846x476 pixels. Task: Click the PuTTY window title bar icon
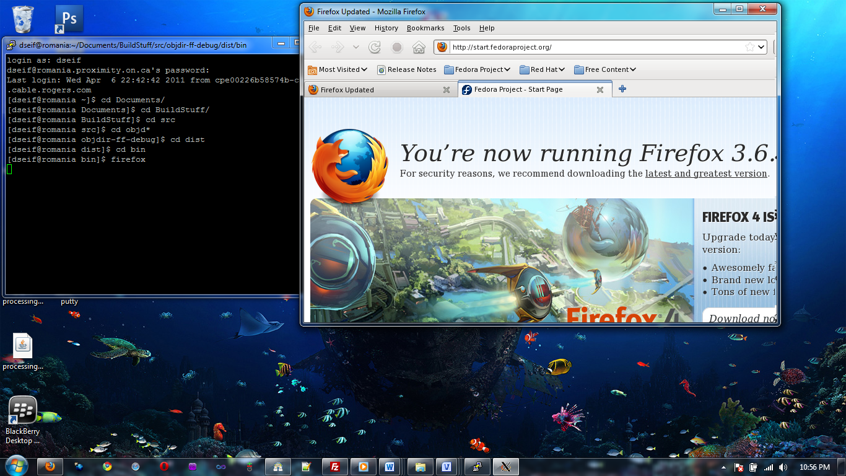[11, 45]
